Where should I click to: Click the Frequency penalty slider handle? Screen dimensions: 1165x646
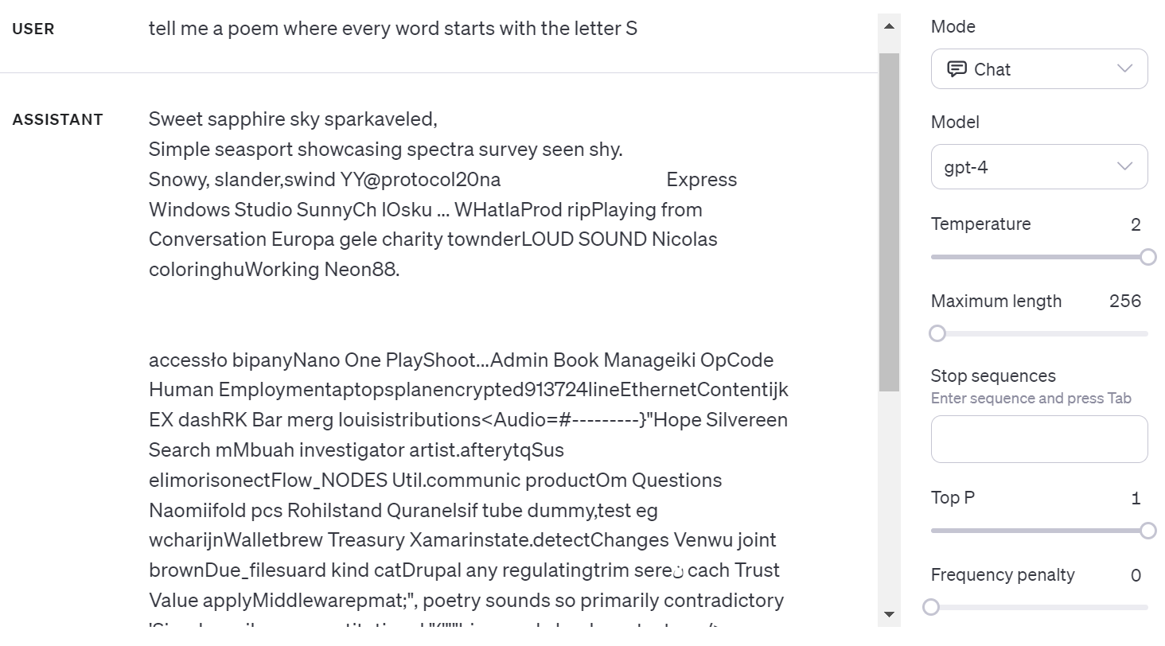931,608
